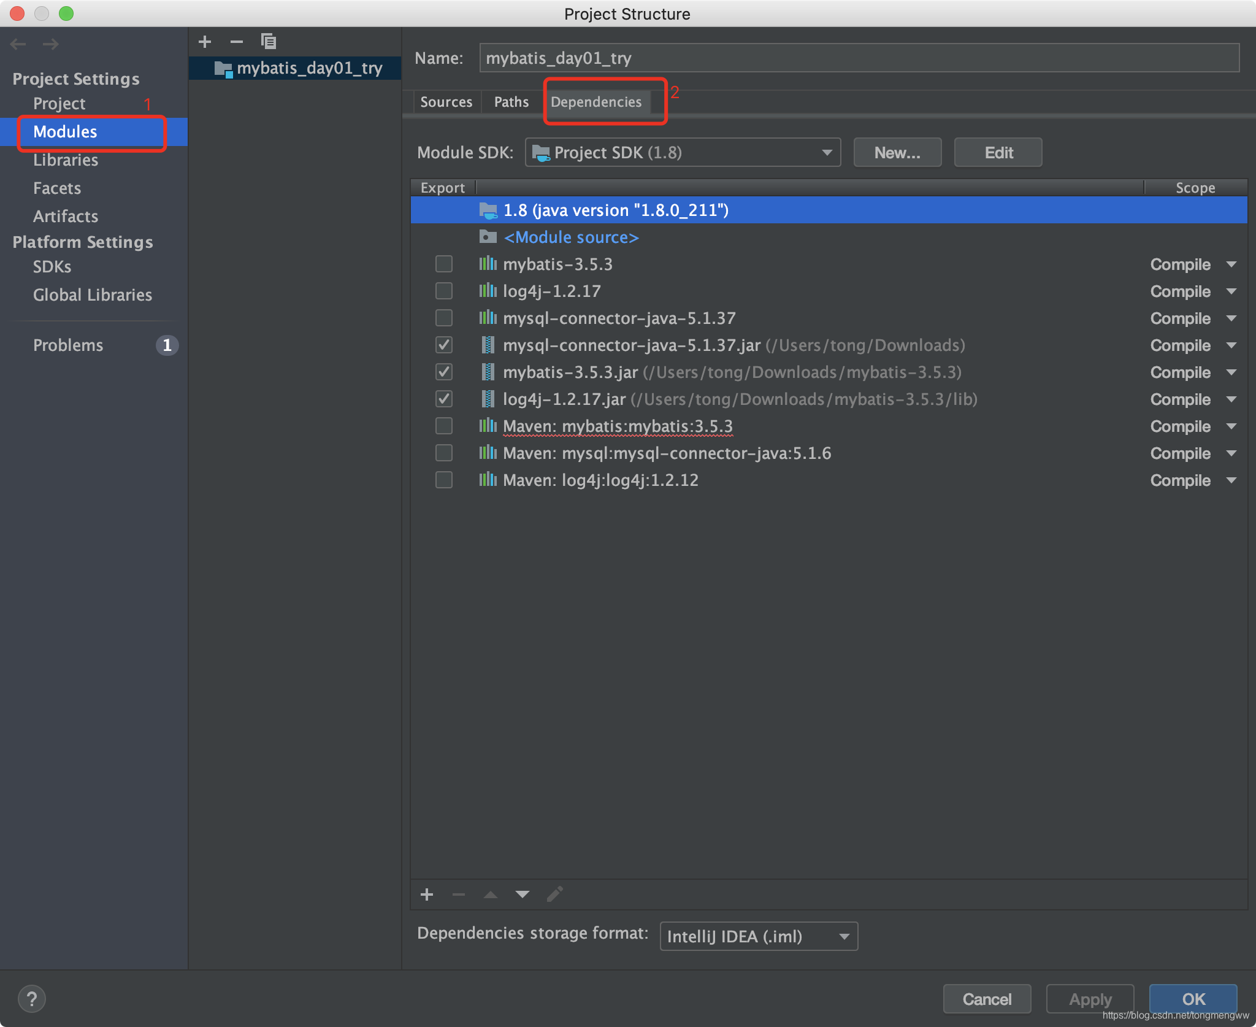Click the New... SDK button
The height and width of the screenshot is (1027, 1256).
pos(897,152)
